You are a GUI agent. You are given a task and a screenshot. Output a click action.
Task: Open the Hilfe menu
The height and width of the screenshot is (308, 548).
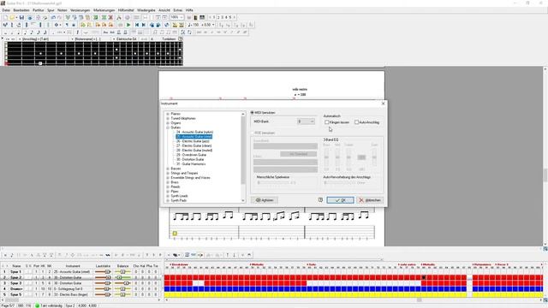click(189, 10)
